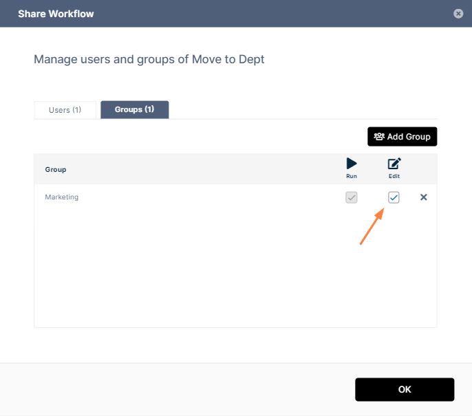Close the Share Workflow dialog
This screenshot has height=416, width=472.
pyautogui.click(x=458, y=14)
